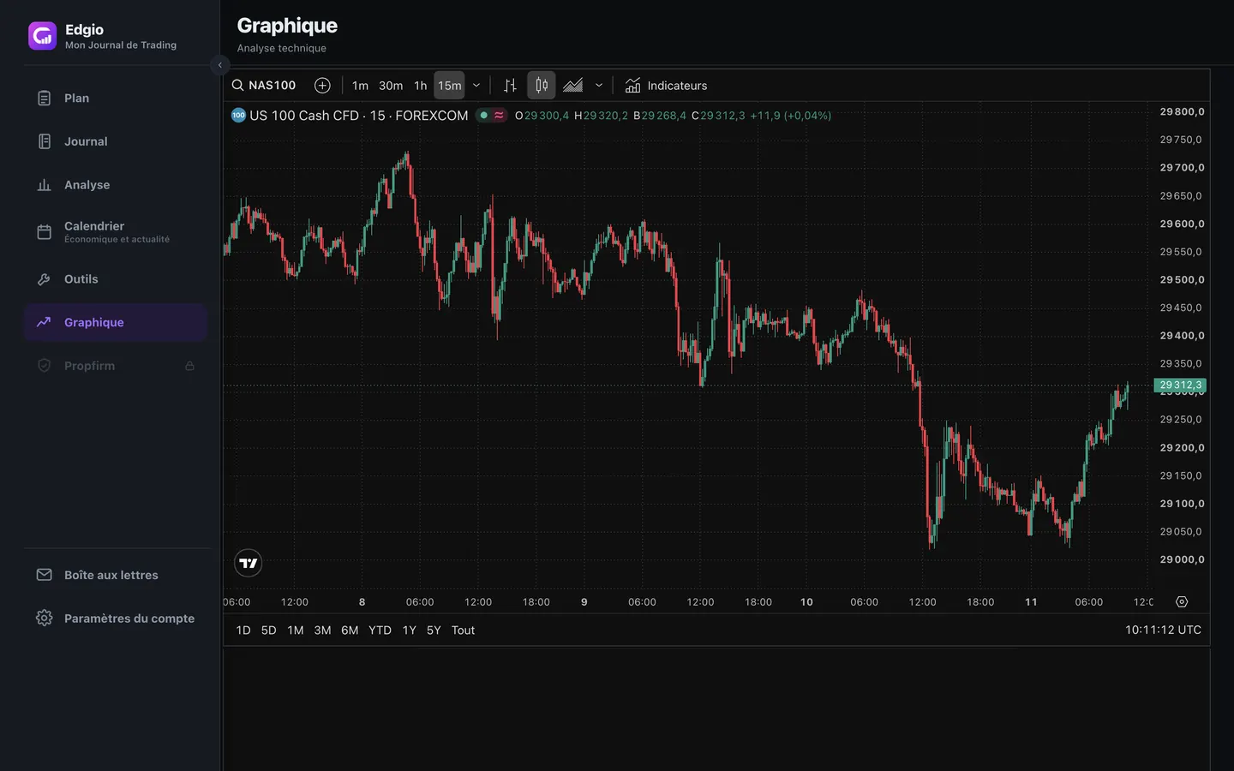Click the market status indicator in the legend

(x=484, y=116)
